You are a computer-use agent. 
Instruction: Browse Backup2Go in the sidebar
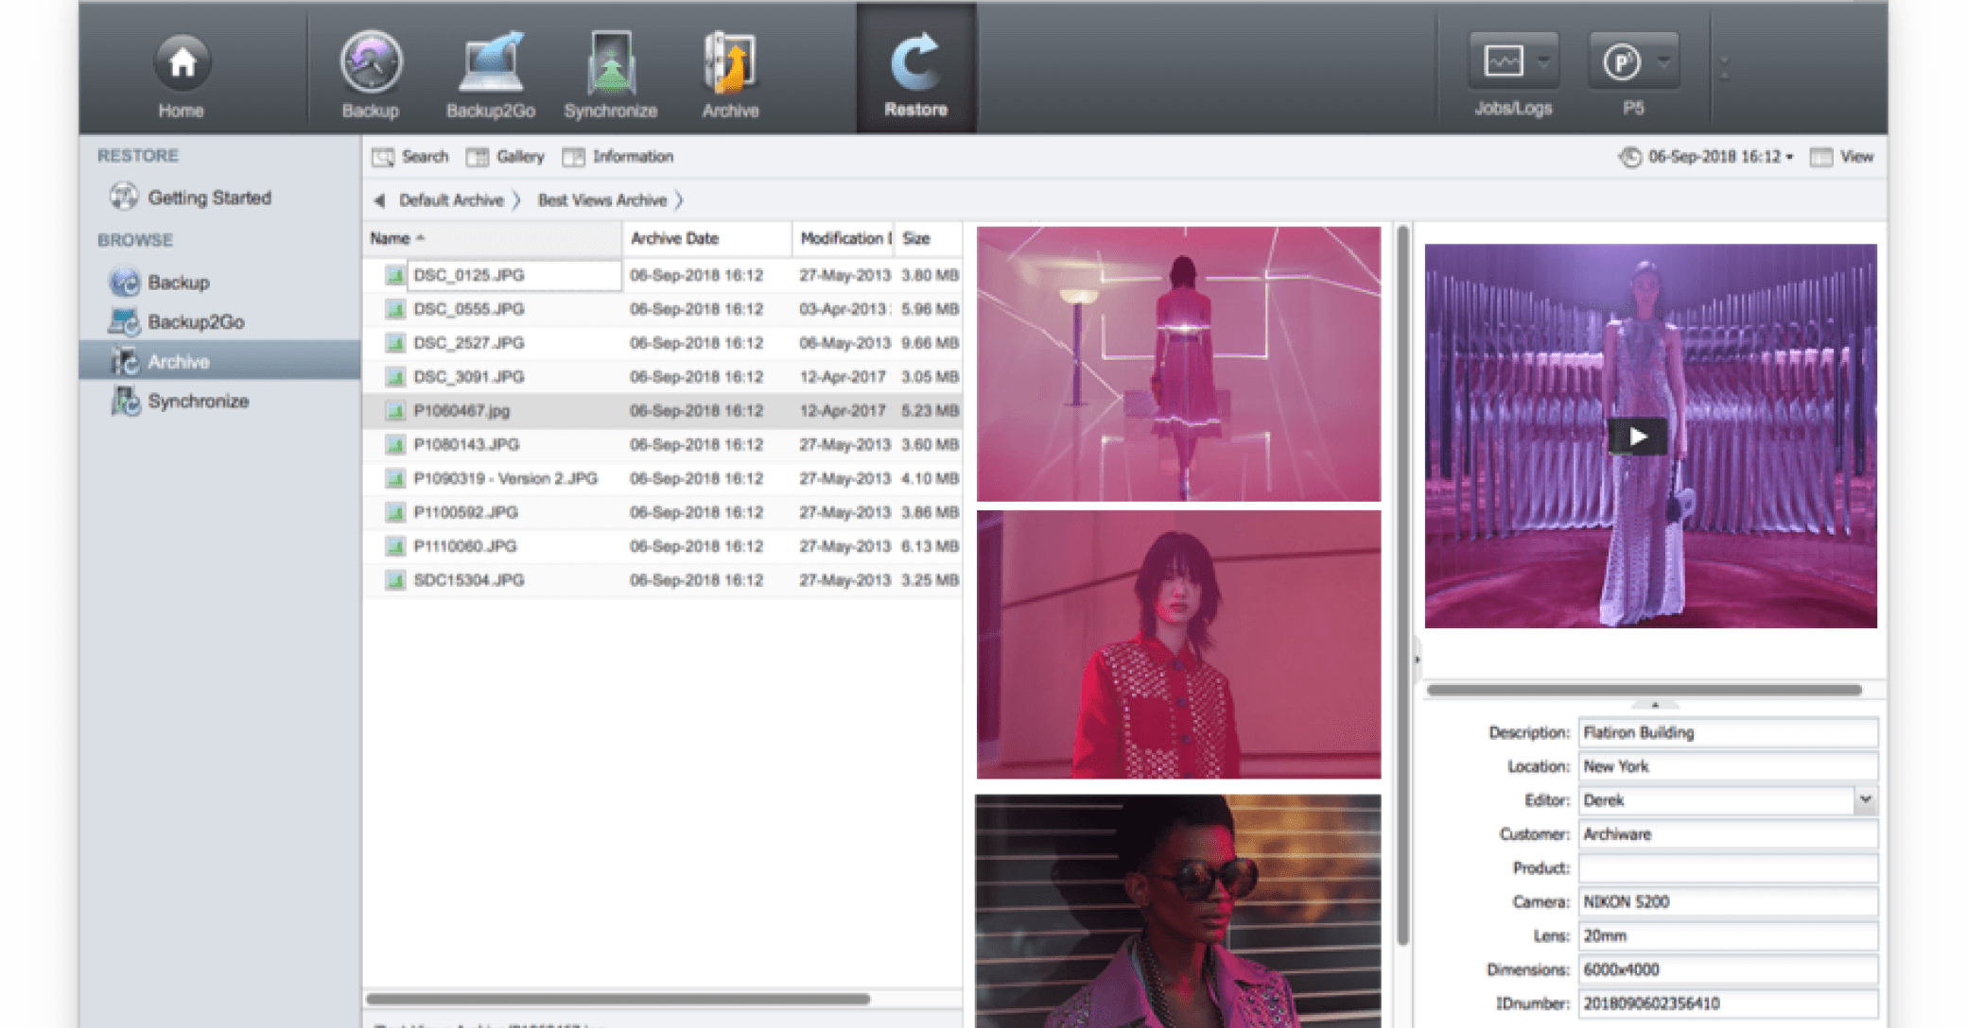pos(196,322)
